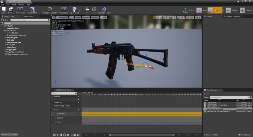Switch to the Asset Details tab
This screenshot has width=253, height=137.
28,17
